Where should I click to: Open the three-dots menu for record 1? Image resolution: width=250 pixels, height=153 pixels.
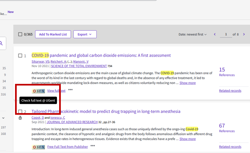tap(70, 90)
